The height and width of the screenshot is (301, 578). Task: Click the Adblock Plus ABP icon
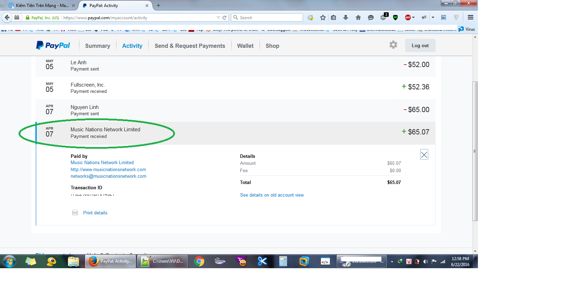pyautogui.click(x=408, y=17)
